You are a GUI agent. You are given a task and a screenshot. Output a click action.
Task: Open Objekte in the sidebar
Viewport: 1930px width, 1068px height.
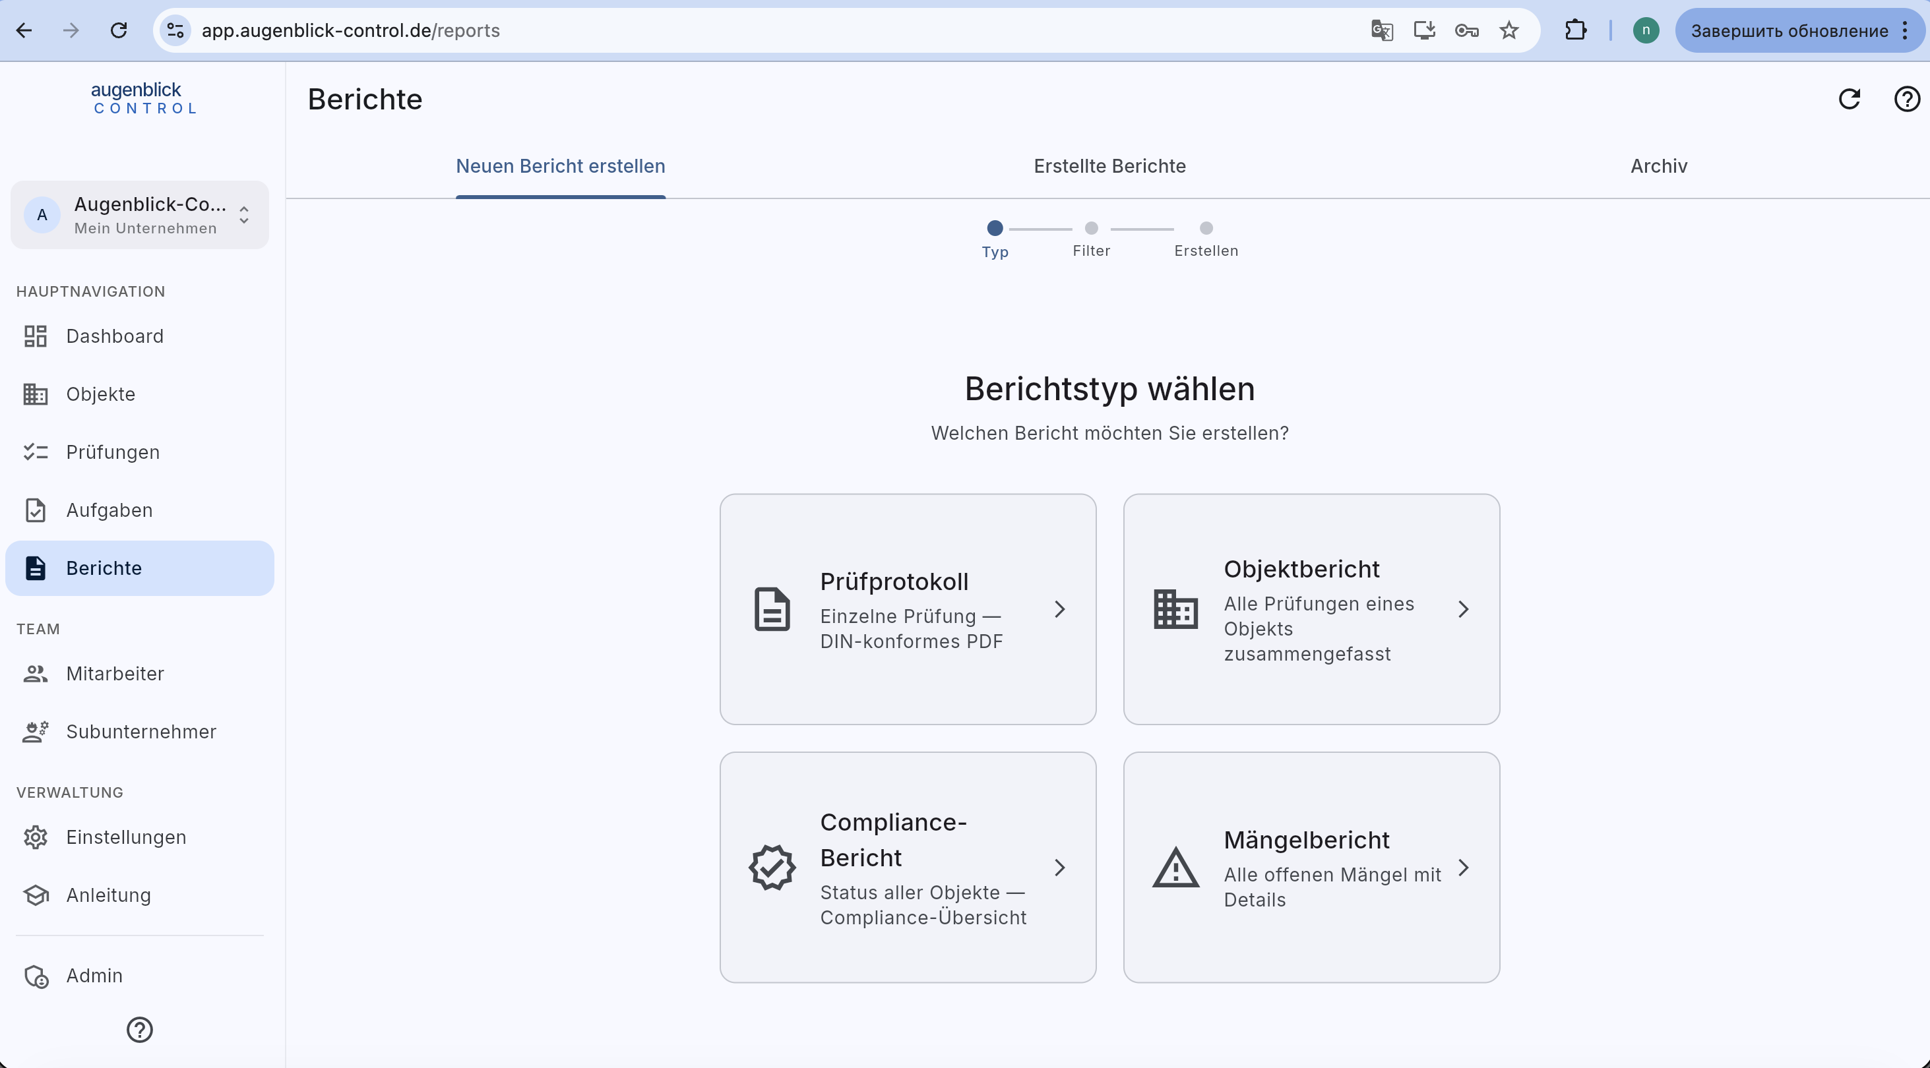pyautogui.click(x=139, y=394)
